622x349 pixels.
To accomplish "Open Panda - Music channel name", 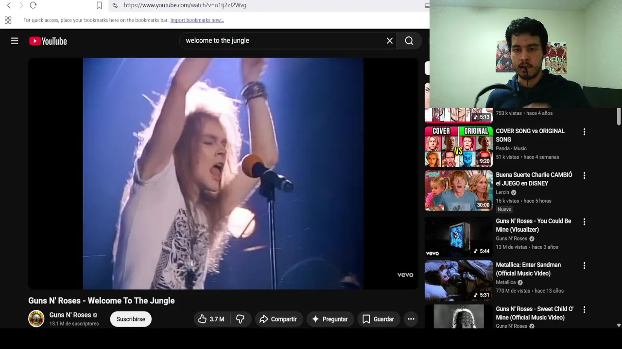I will coord(511,148).
